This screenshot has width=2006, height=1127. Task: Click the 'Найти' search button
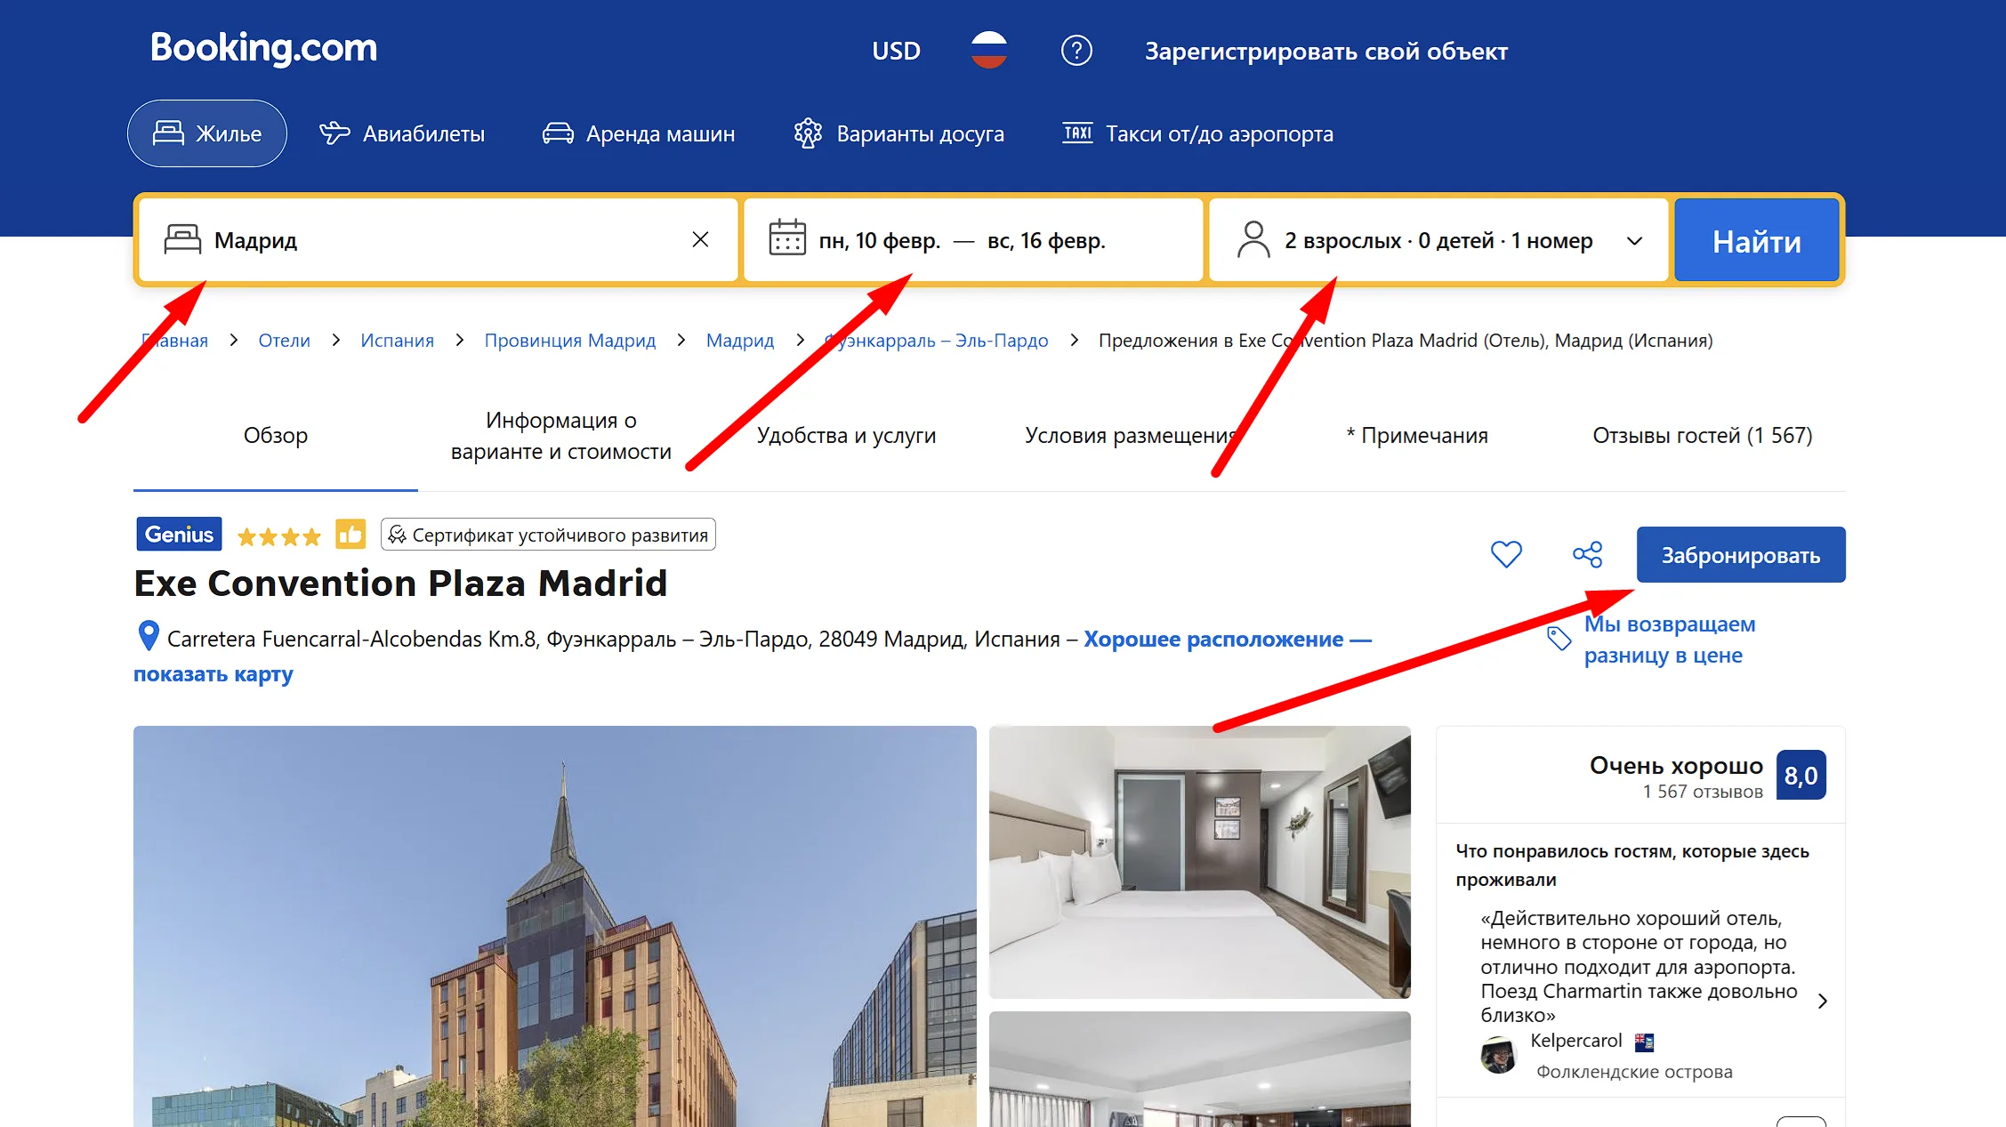[1756, 240]
